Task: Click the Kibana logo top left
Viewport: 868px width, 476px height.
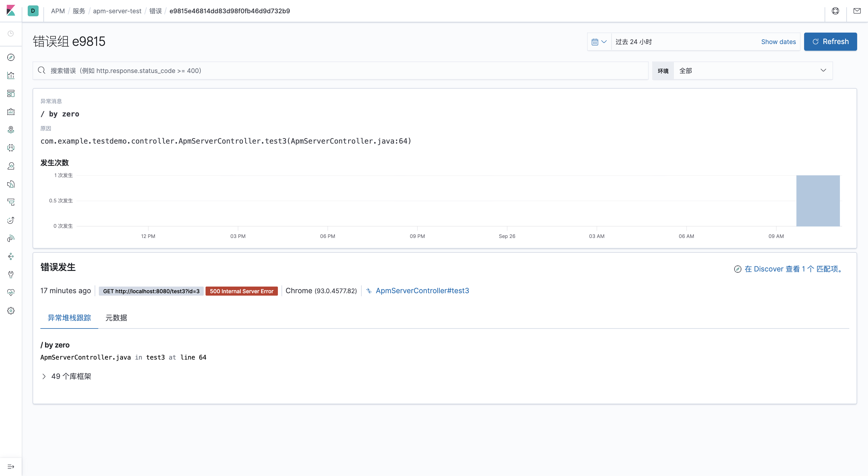Action: tap(11, 11)
